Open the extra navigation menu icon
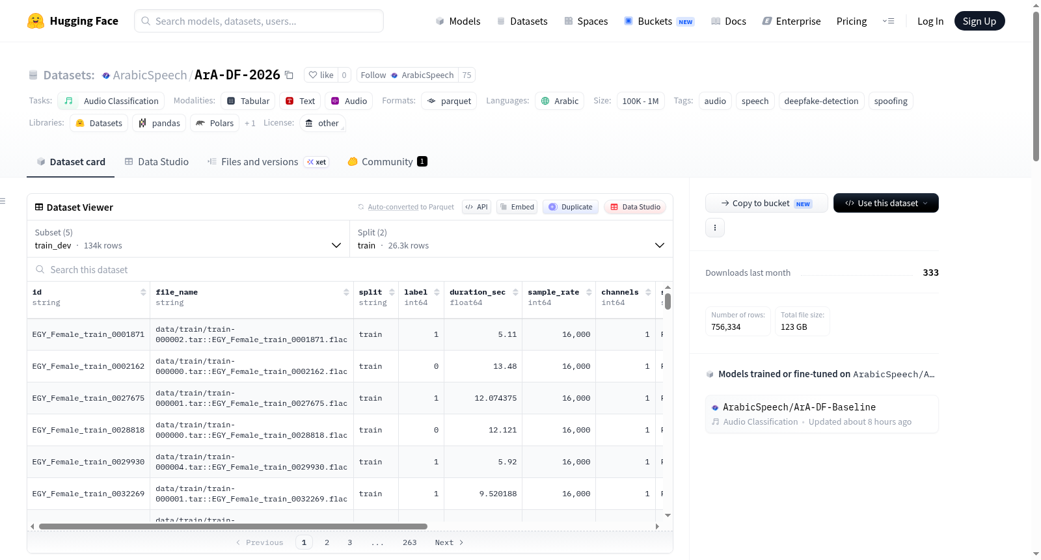 pyautogui.click(x=888, y=21)
